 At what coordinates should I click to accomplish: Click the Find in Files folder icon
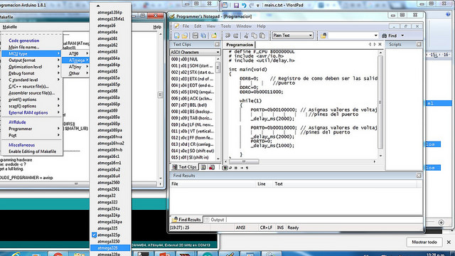[x=323, y=36]
